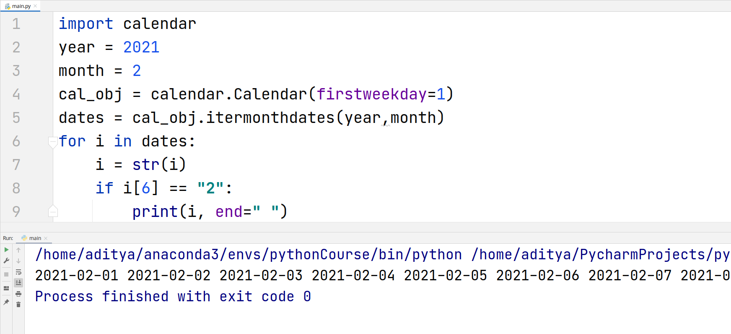Click line number 4 in the gutter
Viewport: 731px width, 334px height.
click(16, 94)
